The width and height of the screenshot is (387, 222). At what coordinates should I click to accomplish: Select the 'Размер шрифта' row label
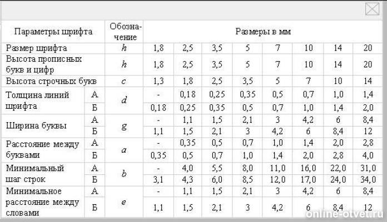36,48
